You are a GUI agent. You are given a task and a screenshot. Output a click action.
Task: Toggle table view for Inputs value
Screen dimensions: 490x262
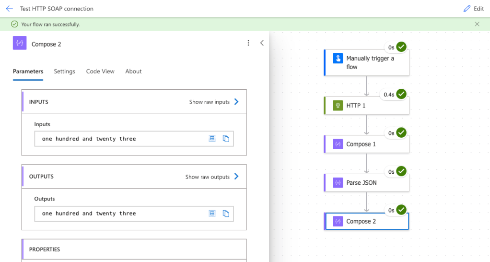[212, 139]
